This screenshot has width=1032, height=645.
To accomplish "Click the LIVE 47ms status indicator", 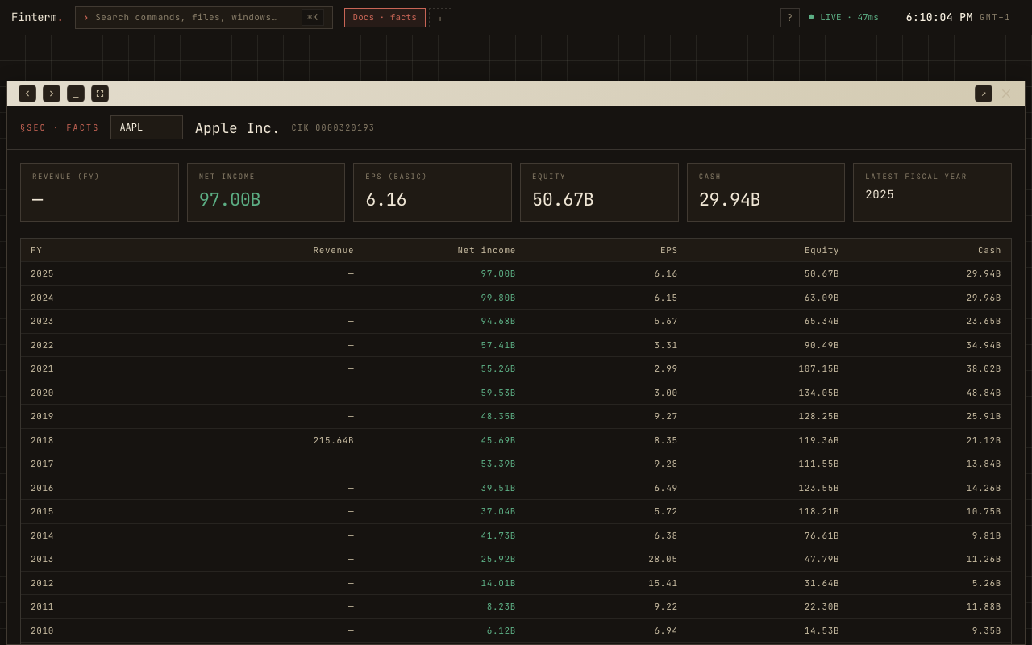I will pyautogui.click(x=843, y=18).
